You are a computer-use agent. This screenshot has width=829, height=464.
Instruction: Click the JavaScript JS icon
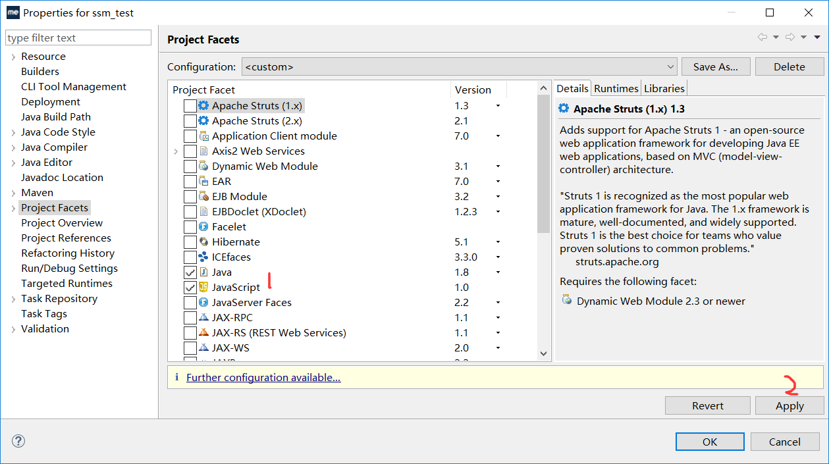click(x=203, y=287)
